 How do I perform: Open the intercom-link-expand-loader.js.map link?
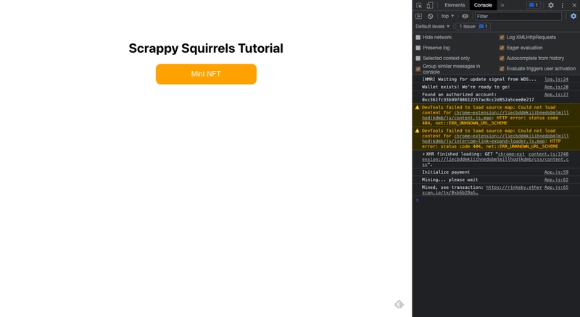pyautogui.click(x=495, y=138)
